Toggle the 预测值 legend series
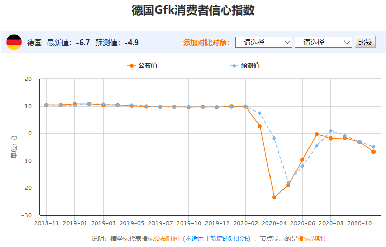Image resolution: width=386 pixels, height=247 pixels. click(x=245, y=66)
